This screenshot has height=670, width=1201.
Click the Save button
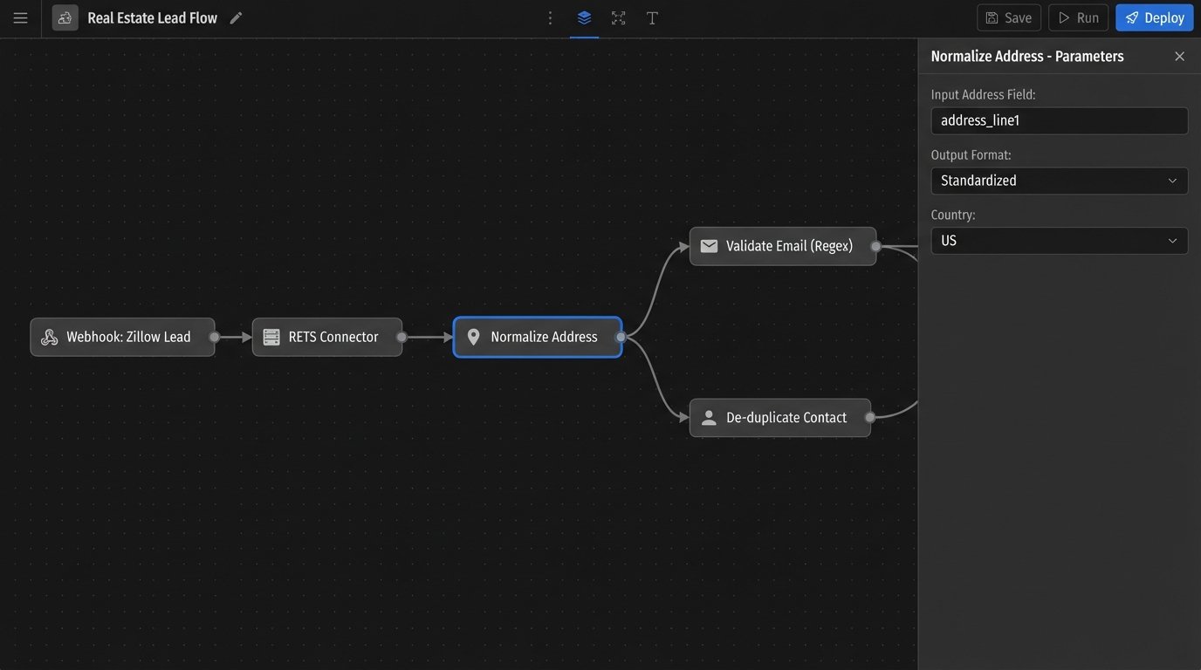point(1008,17)
